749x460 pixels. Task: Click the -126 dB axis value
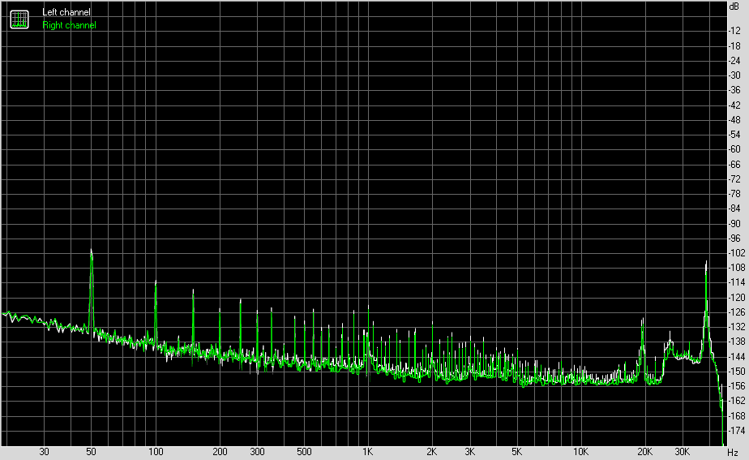(x=736, y=312)
